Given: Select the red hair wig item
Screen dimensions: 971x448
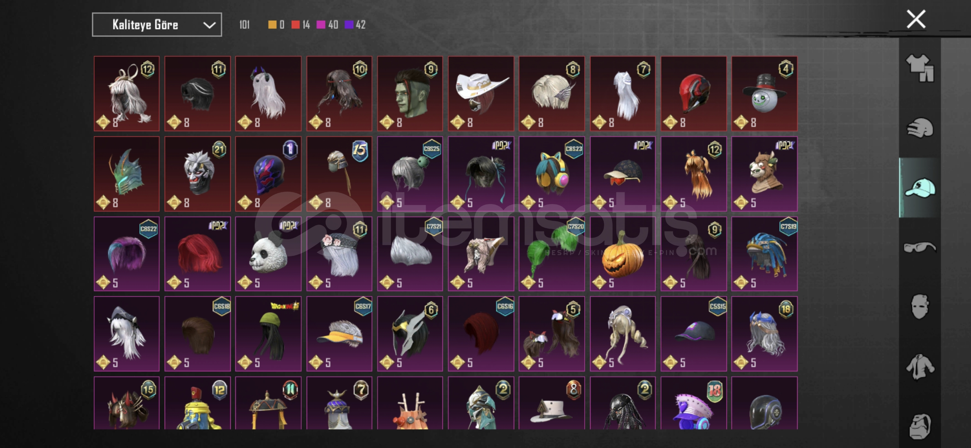Looking at the screenshot, I should point(198,253).
